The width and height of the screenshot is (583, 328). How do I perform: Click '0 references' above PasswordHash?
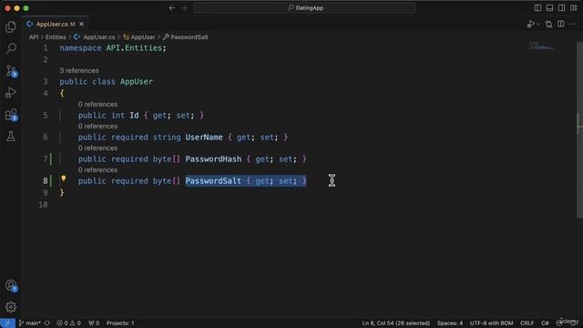(x=97, y=149)
